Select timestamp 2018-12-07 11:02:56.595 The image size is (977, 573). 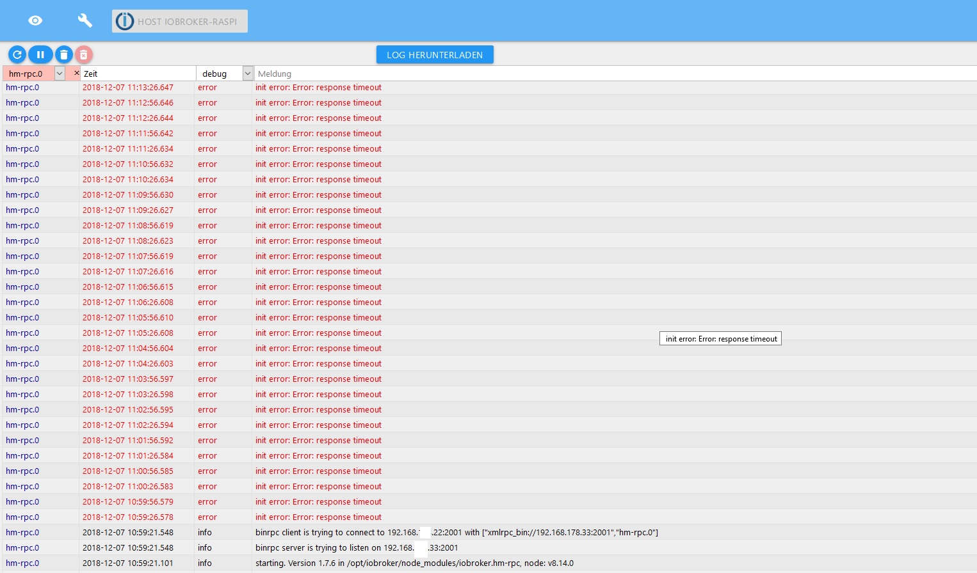pyautogui.click(x=128, y=410)
